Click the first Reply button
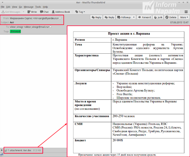Viewport: 190px width, 157px height. tap(96, 17)
